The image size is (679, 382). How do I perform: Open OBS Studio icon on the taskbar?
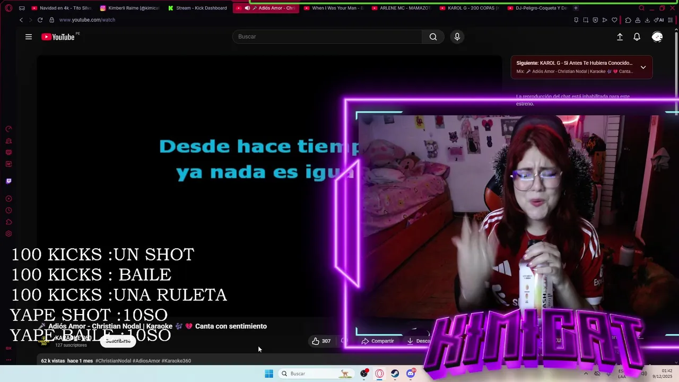pyautogui.click(x=364, y=374)
